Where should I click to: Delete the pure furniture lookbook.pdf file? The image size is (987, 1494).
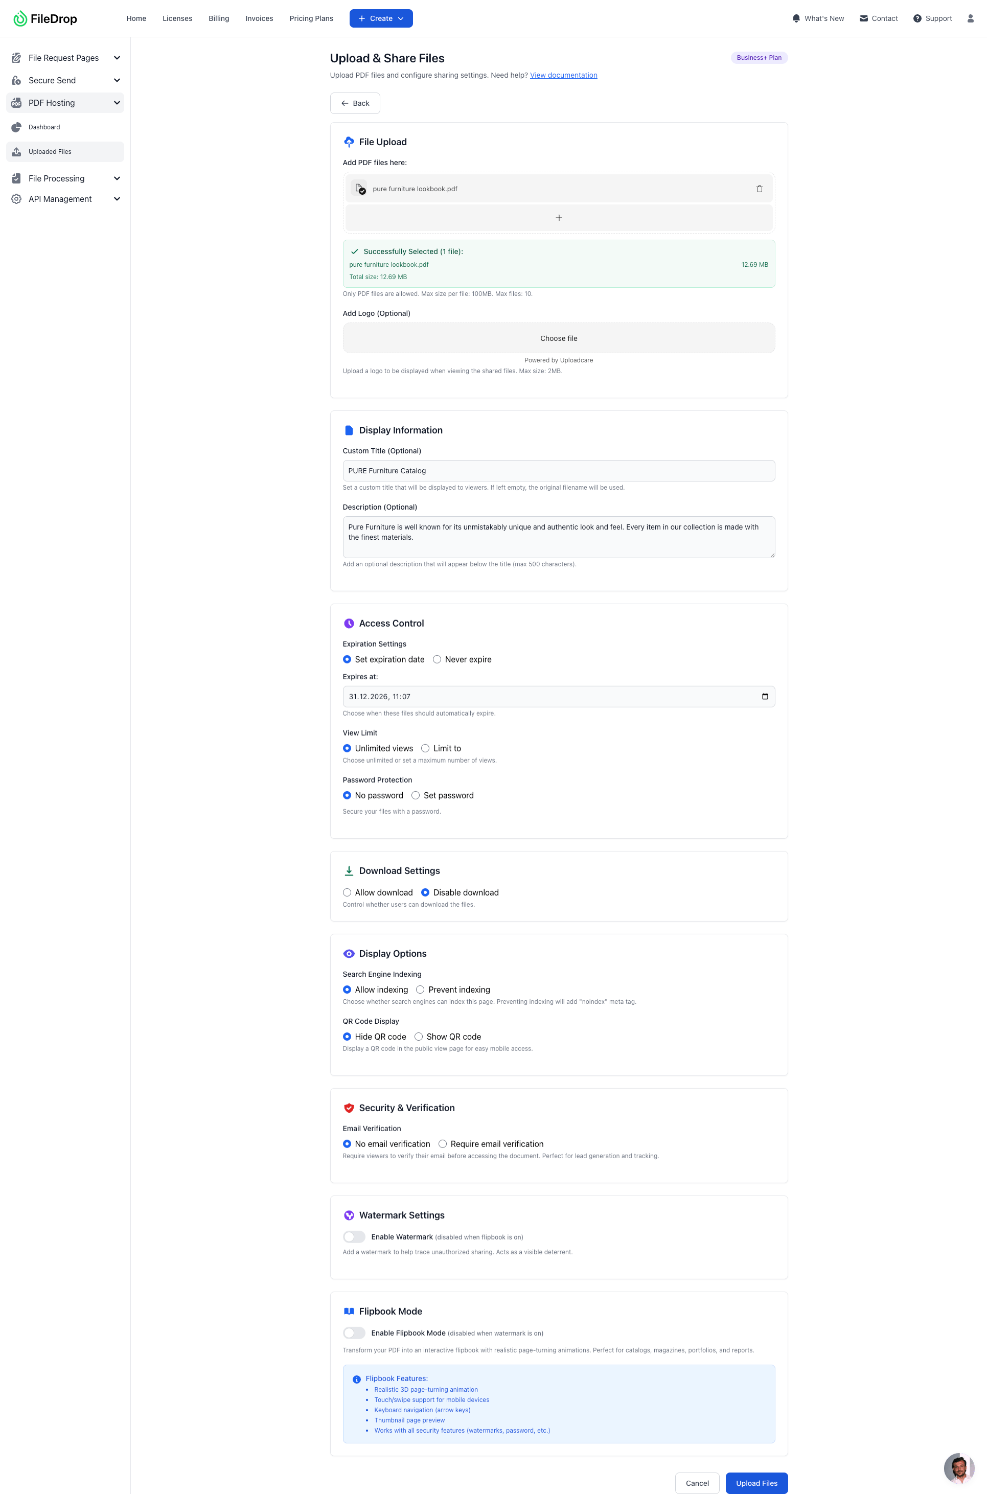pos(759,189)
